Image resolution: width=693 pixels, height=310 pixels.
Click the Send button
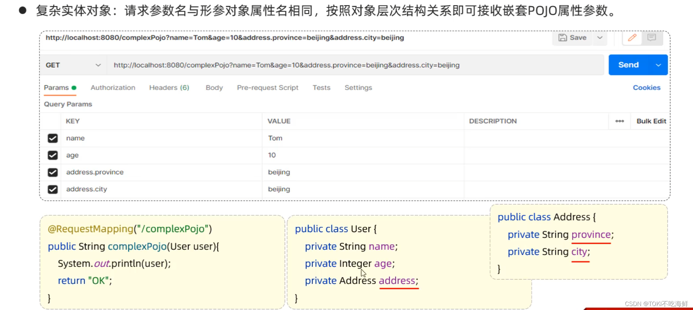[628, 65]
